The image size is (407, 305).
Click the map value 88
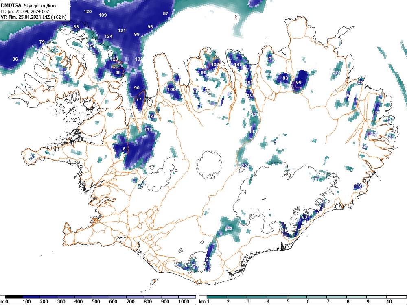tap(76, 27)
